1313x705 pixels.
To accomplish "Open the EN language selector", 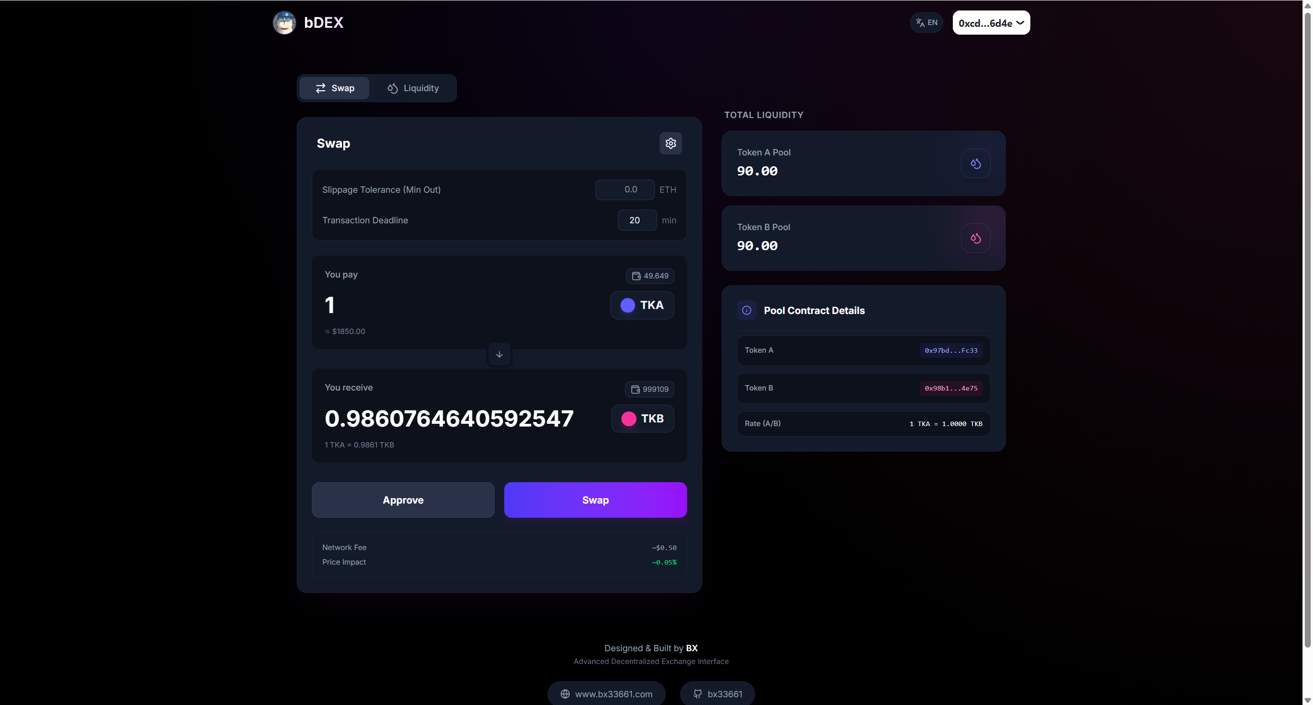I will [x=926, y=22].
